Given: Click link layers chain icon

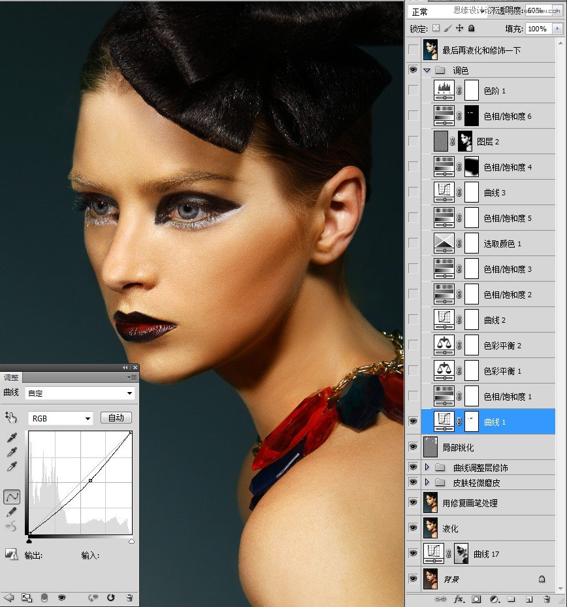Looking at the screenshot, I should [x=440, y=599].
